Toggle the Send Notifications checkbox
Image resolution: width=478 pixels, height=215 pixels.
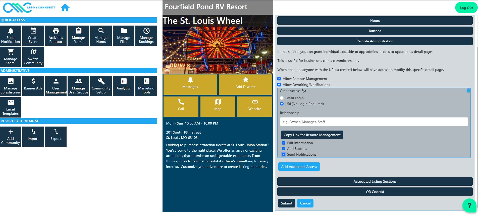coord(284,154)
